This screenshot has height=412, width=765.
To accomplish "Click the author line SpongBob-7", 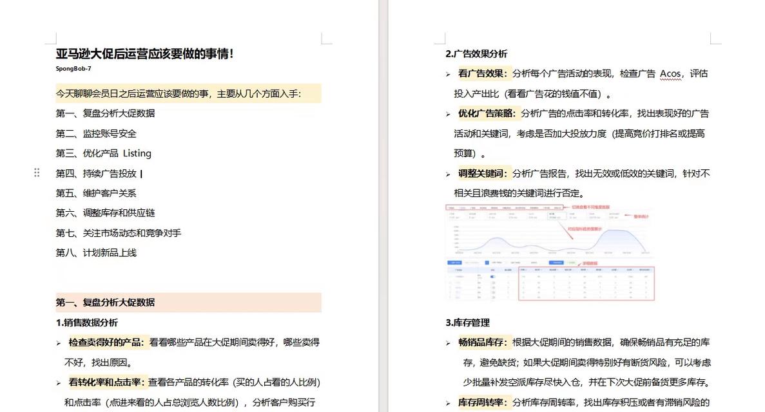I will click(73, 69).
